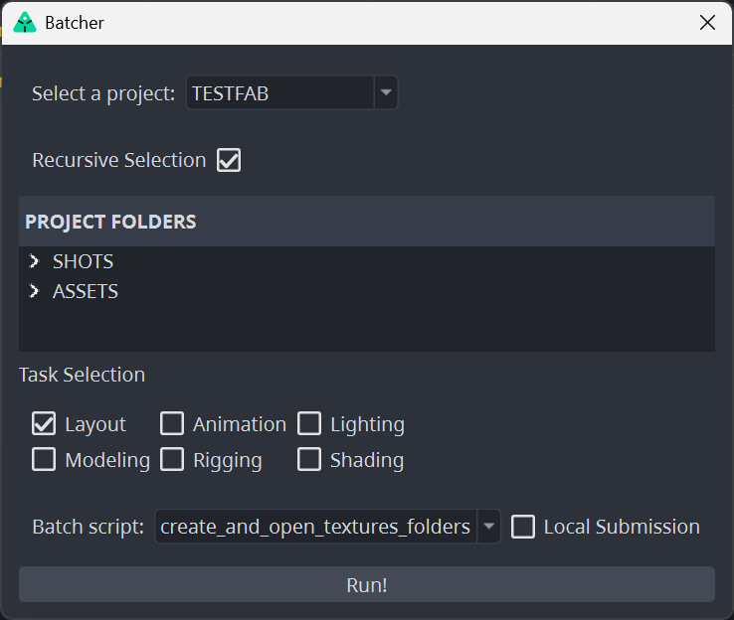Image resolution: width=734 pixels, height=620 pixels.
Task: Click the create_and_open_textures_folders script field
Action: 315,527
